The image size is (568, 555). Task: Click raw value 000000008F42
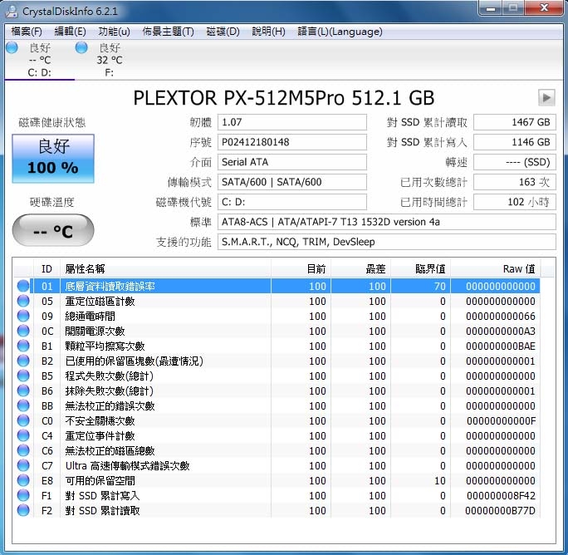point(501,495)
